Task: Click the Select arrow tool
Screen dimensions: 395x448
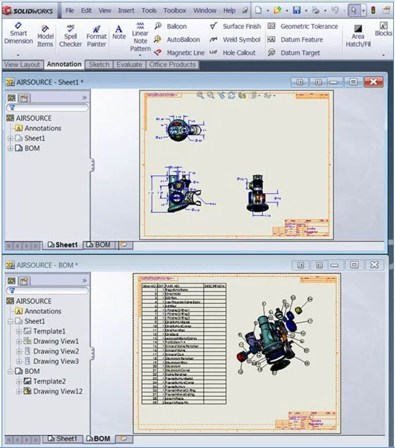Action: (354, 10)
